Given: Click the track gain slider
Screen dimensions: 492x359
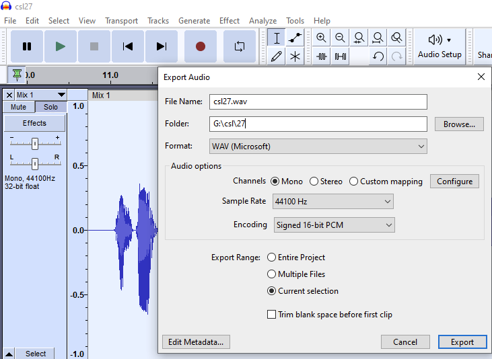Looking at the screenshot, I should click(x=35, y=143).
